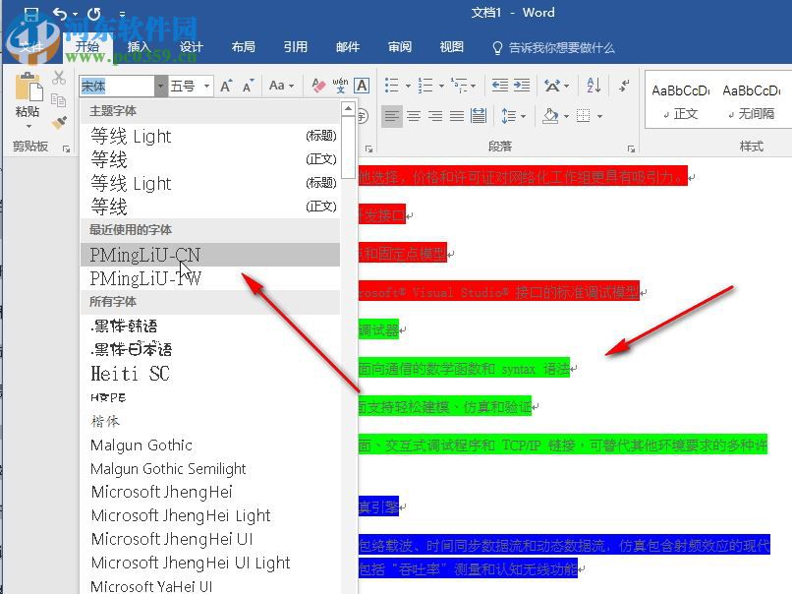Toggle numbered list button
This screenshot has width=792, height=594.
point(425,86)
